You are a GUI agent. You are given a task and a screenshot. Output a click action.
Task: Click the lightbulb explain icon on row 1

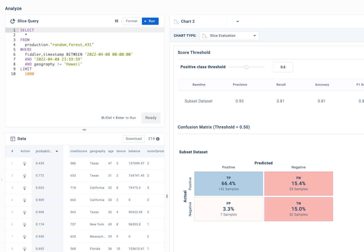pyautogui.click(x=25, y=163)
